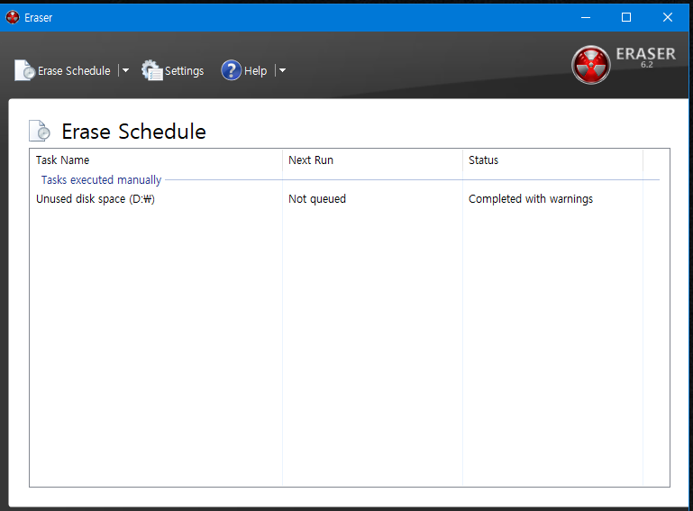Click the 'Completed with warnings' status
The width and height of the screenshot is (693, 511).
[531, 199]
